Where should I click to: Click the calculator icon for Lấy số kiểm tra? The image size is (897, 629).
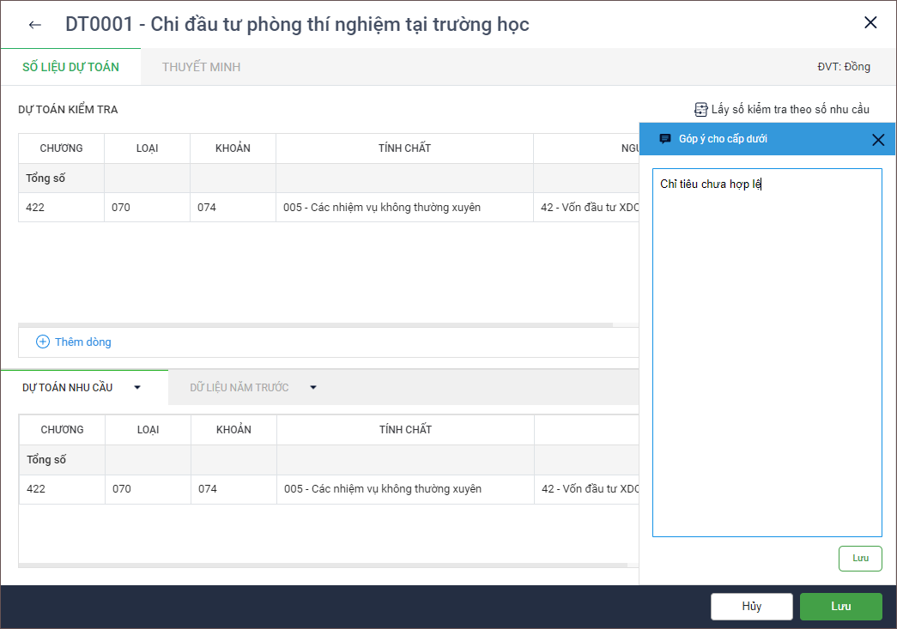[x=700, y=110]
